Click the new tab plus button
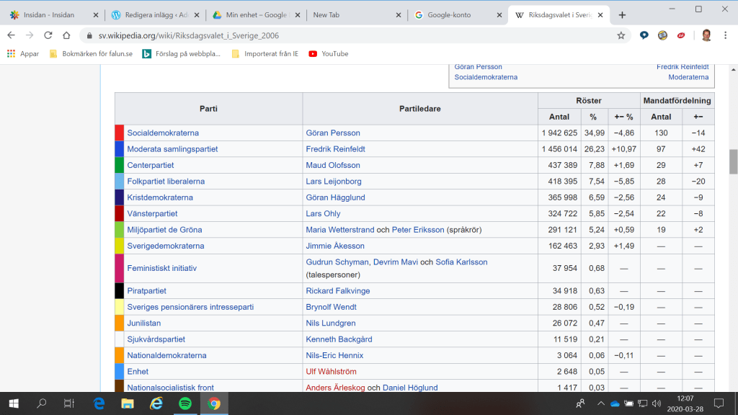 tap(622, 15)
